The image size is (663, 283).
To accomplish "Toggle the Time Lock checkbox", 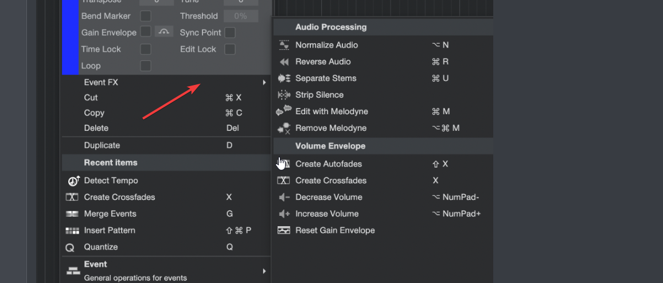I will click(146, 49).
